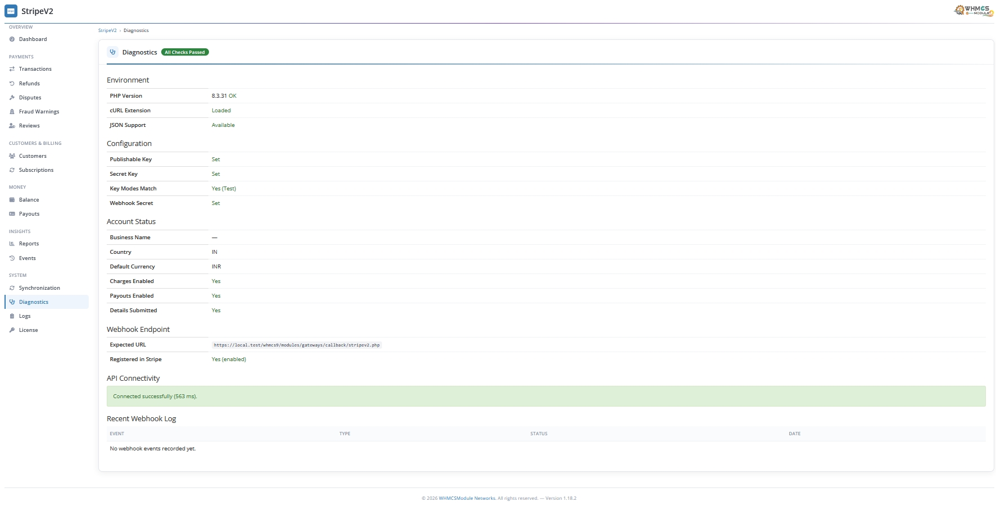Screen dimensions: 996x506
Task: Click the Key Modes Match Yes (Test) value
Action: pos(224,189)
